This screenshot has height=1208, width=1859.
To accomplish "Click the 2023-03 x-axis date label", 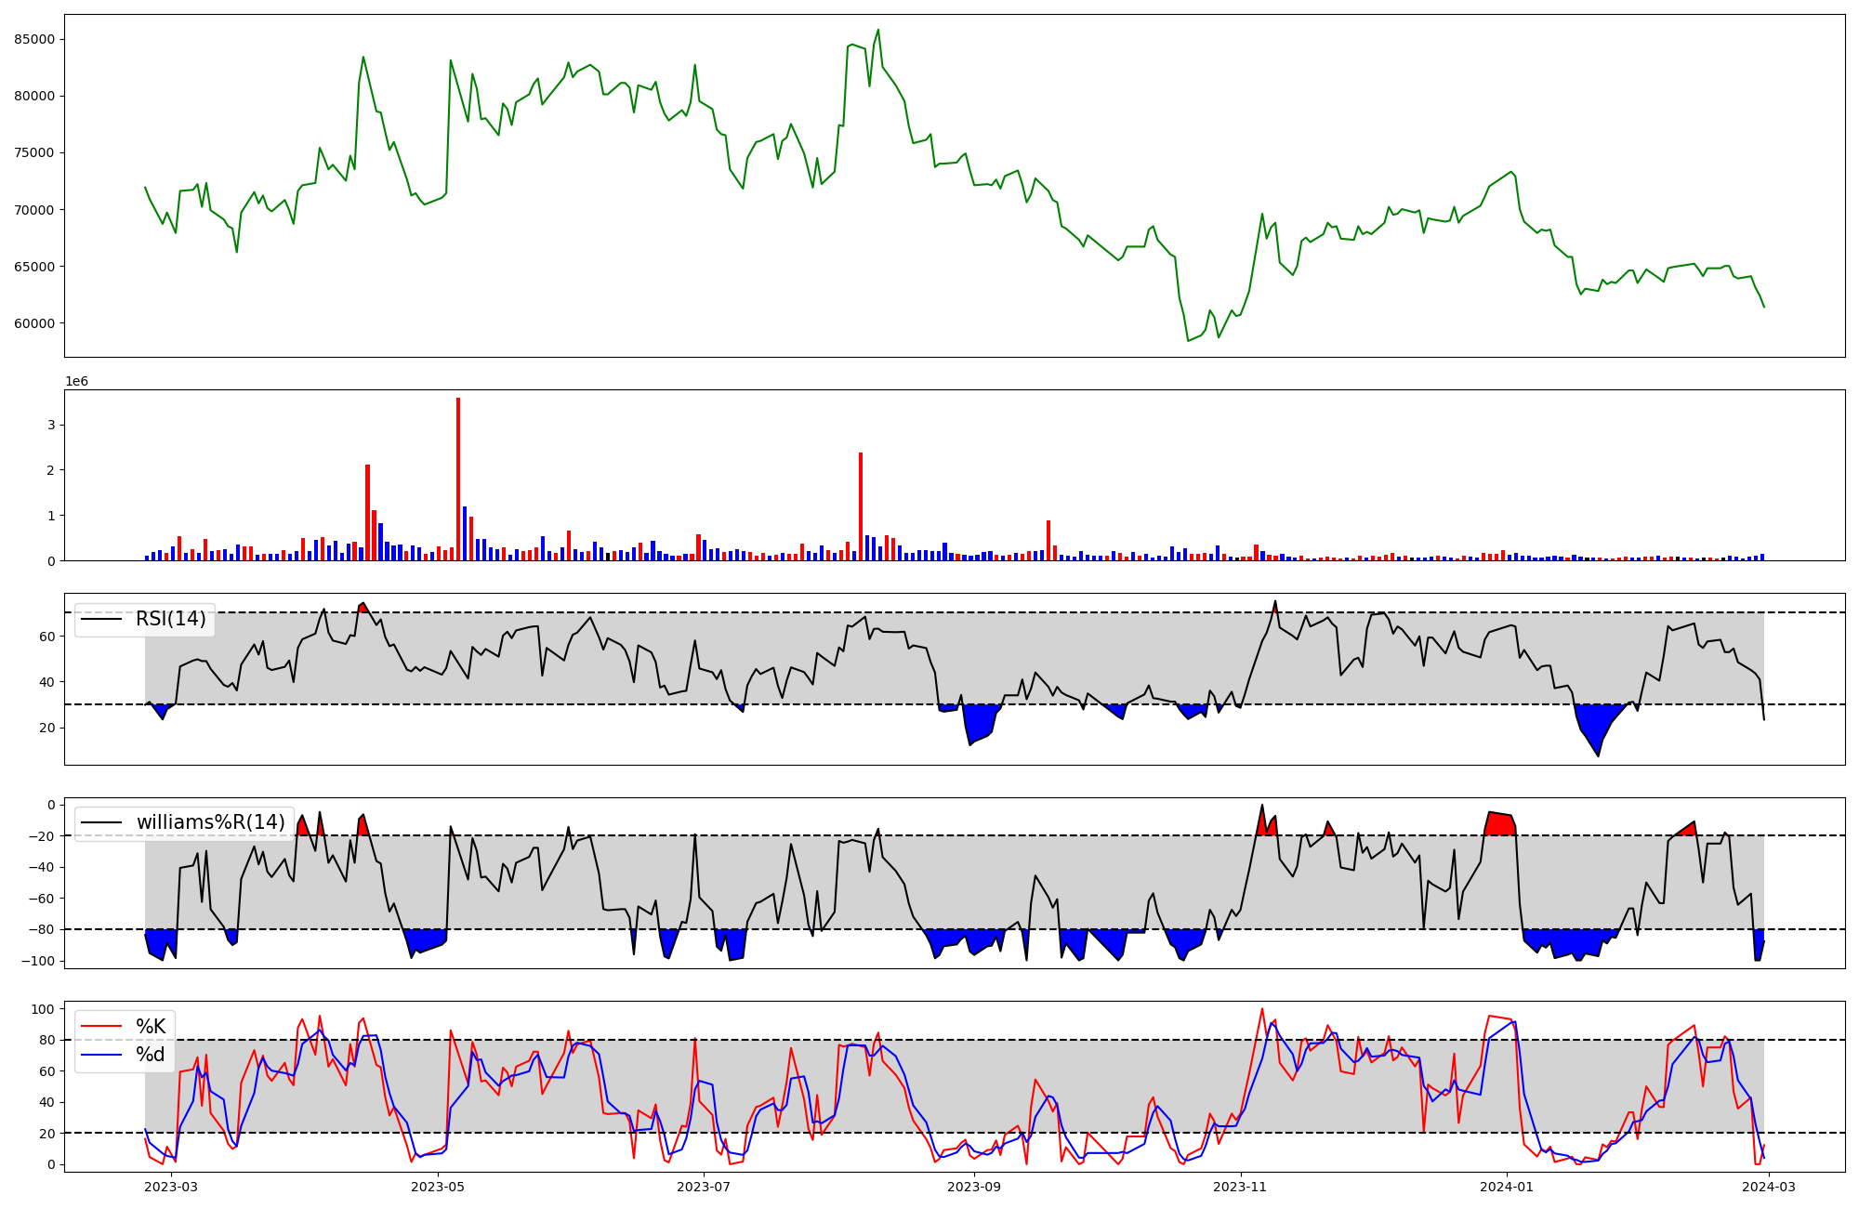I will click(x=172, y=1187).
